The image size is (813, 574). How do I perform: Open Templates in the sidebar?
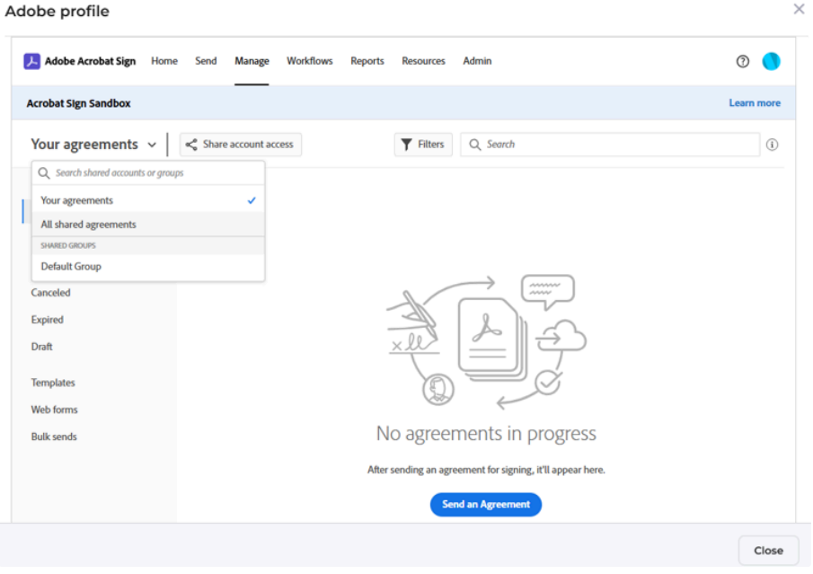[53, 384]
